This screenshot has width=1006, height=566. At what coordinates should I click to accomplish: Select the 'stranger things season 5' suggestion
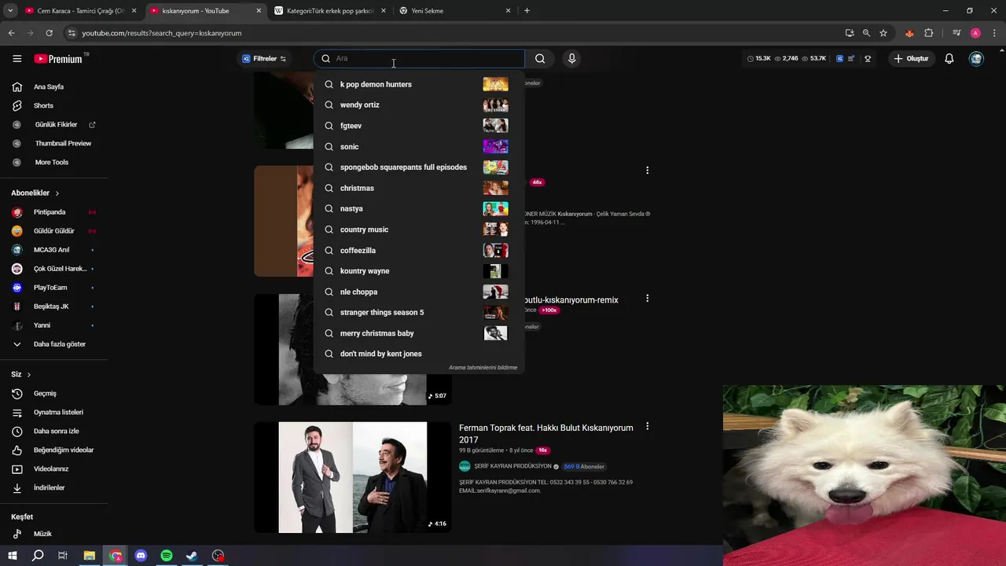pyautogui.click(x=419, y=312)
